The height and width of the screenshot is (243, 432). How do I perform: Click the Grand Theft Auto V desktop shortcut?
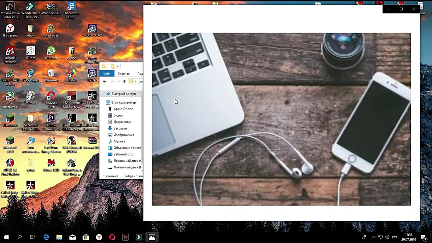(10, 78)
